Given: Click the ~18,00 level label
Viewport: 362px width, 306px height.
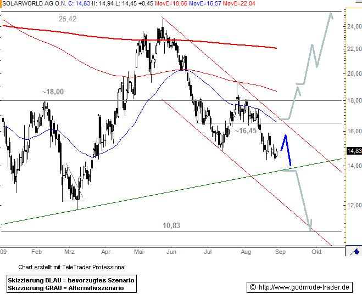Looking at the screenshot, I should coord(53,92).
